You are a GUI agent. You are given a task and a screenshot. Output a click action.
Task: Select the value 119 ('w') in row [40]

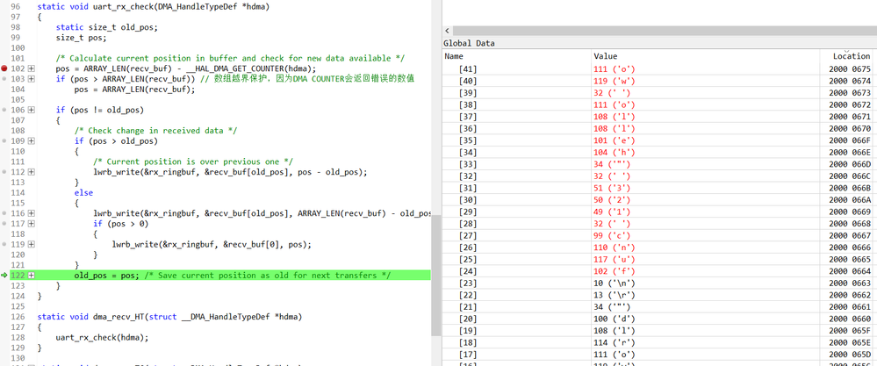(x=615, y=81)
